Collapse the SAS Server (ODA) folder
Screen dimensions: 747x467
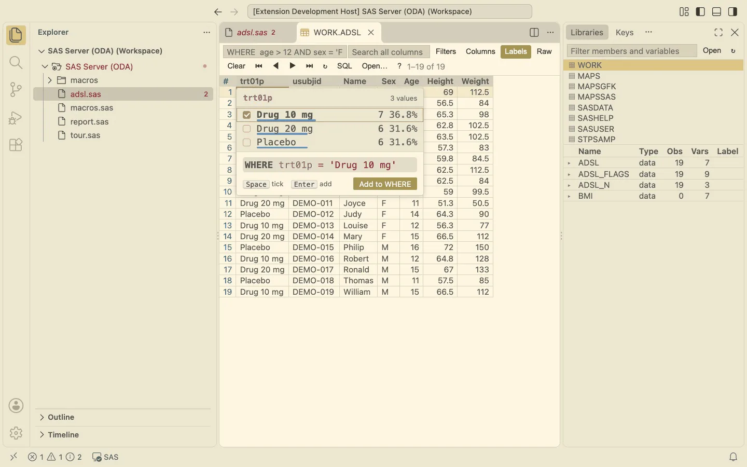[x=45, y=66]
